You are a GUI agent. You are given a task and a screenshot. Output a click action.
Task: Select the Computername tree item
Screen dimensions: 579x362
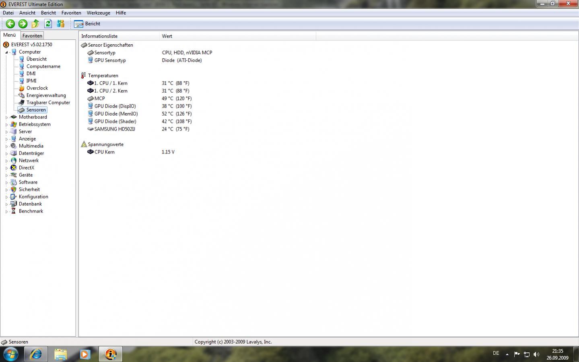(43, 66)
